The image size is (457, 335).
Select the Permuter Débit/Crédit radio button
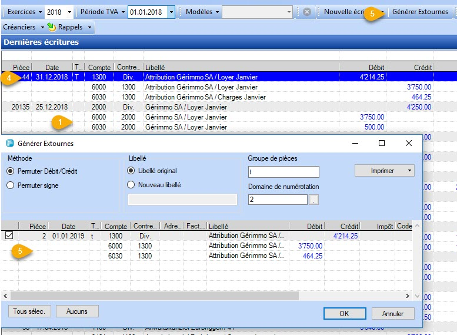point(10,171)
